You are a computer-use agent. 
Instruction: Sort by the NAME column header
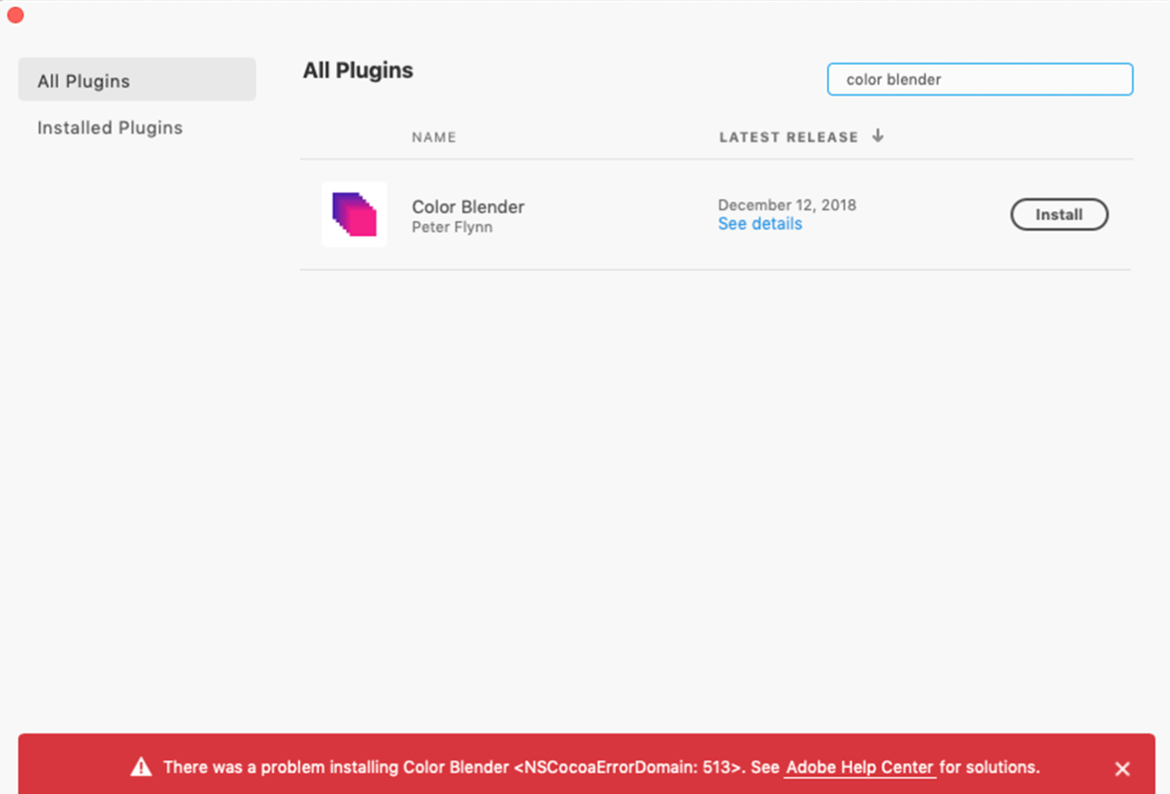coord(433,137)
